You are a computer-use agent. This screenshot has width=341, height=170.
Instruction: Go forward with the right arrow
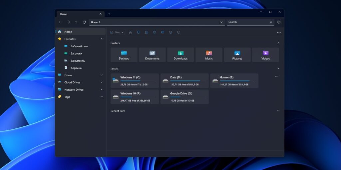click(68, 22)
